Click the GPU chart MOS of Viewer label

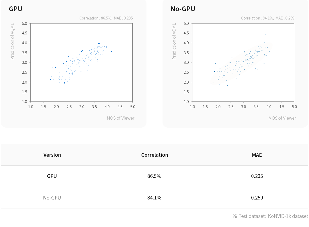[121, 118]
